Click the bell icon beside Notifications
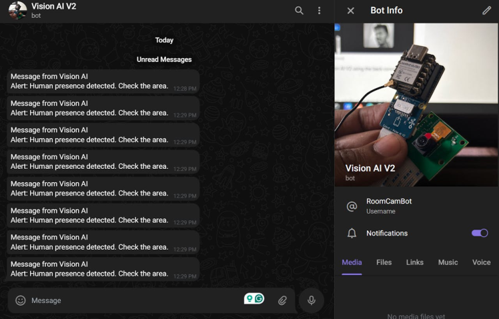This screenshot has width=499, height=319. point(352,233)
